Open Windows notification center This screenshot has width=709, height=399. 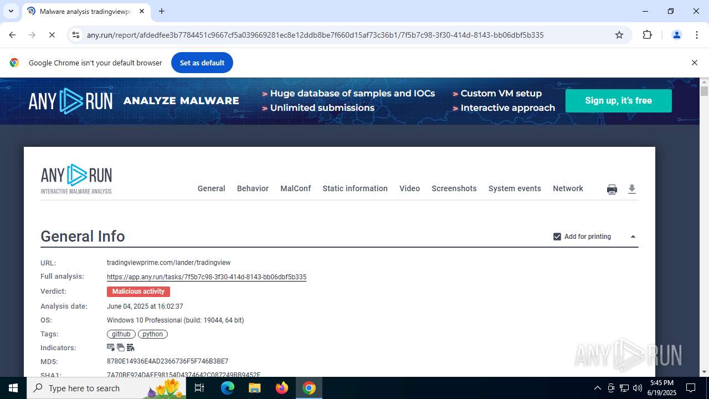pyautogui.click(x=691, y=388)
